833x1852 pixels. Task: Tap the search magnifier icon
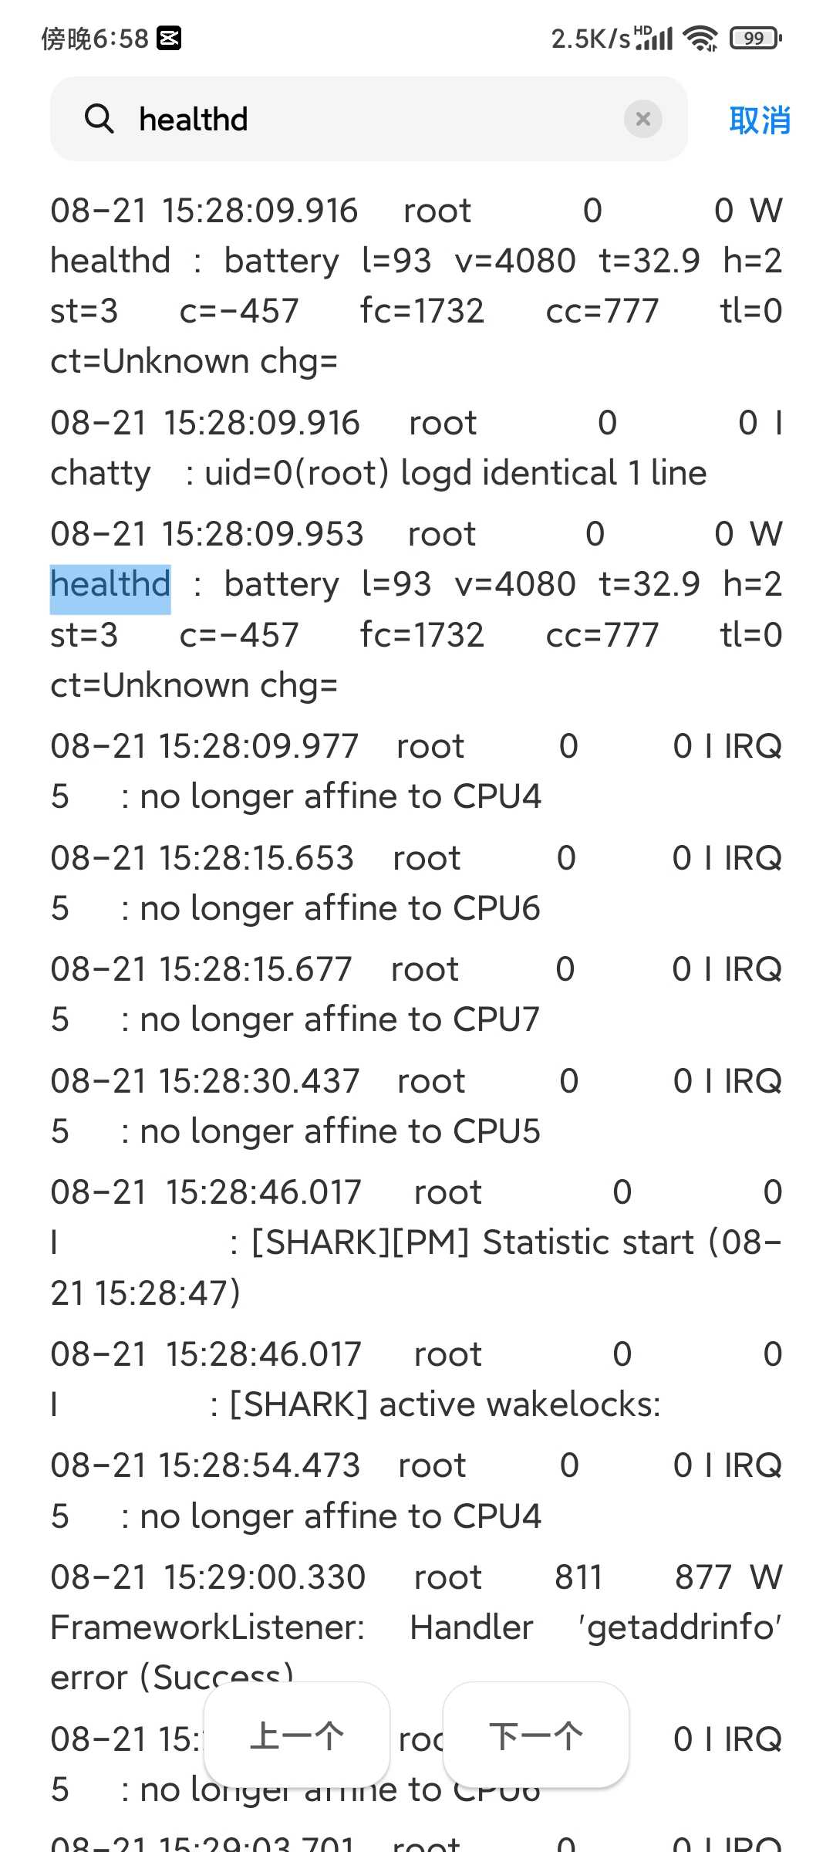(x=99, y=119)
